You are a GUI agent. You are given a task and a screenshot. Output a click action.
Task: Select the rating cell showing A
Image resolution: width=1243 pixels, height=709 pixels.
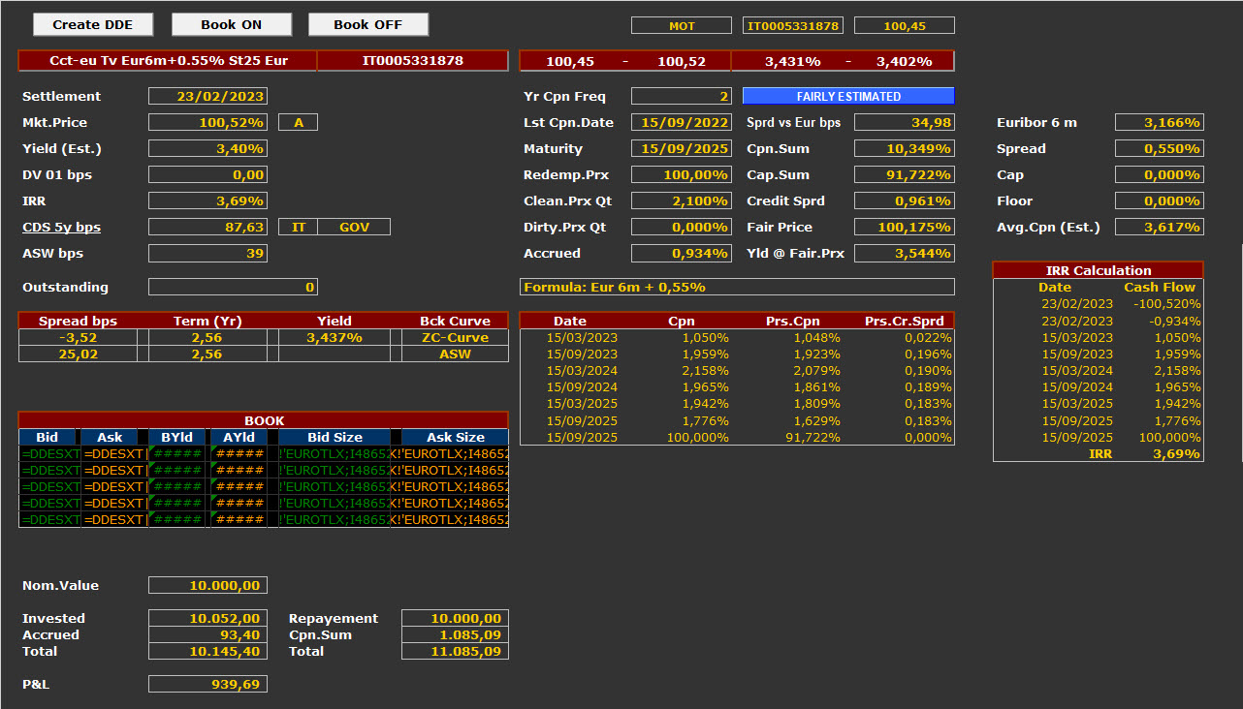tap(298, 123)
